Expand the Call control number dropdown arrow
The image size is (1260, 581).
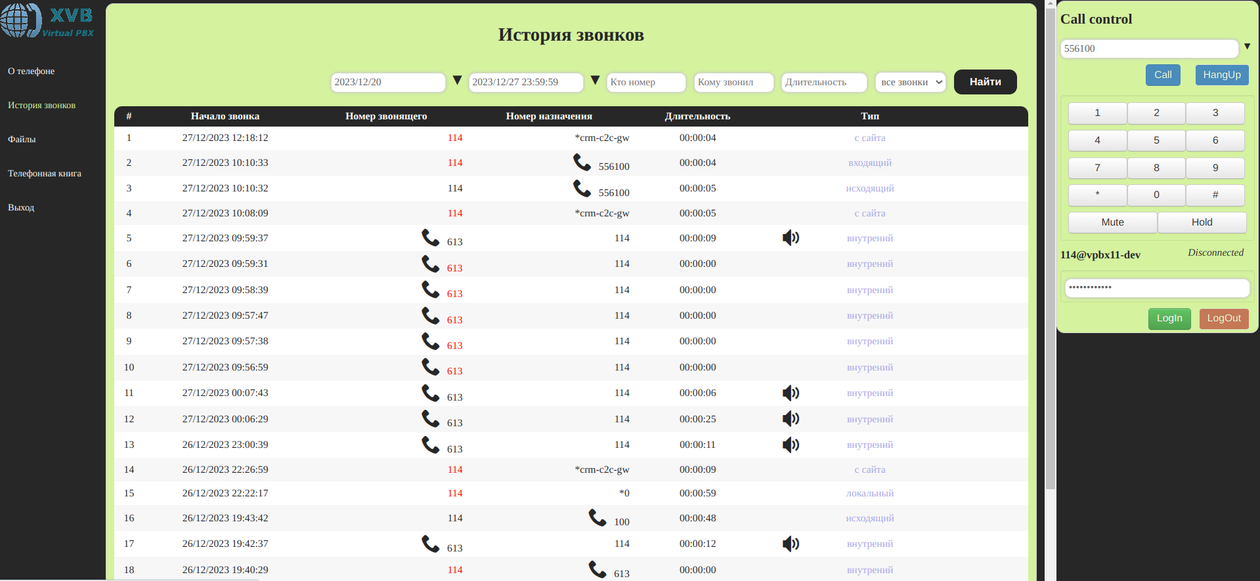[x=1247, y=47]
